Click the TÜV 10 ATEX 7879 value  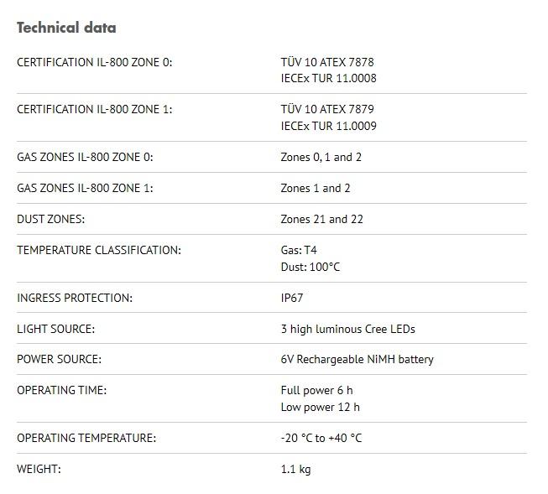(327, 110)
